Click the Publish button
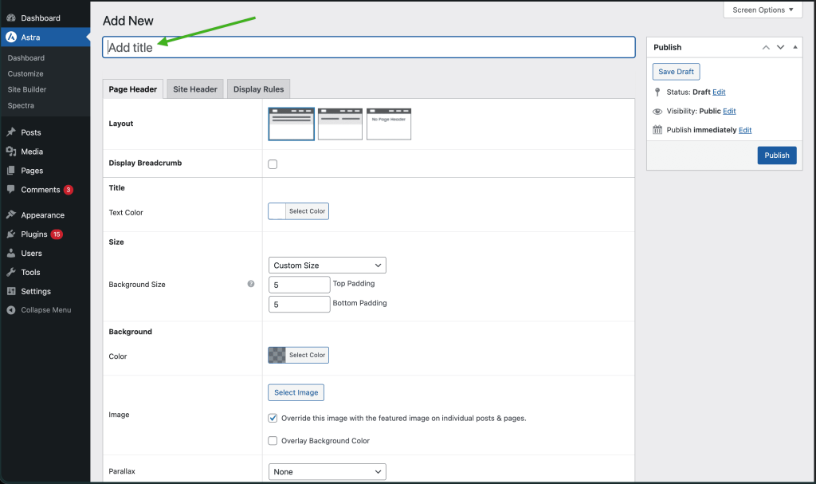This screenshot has width=816, height=484. click(776, 155)
